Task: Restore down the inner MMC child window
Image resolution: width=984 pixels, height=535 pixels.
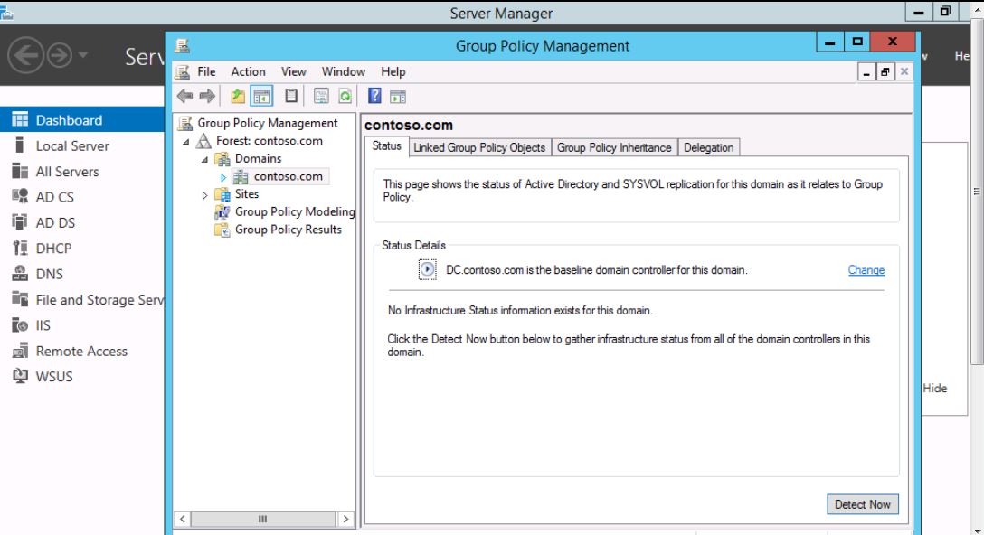Action: (x=885, y=72)
